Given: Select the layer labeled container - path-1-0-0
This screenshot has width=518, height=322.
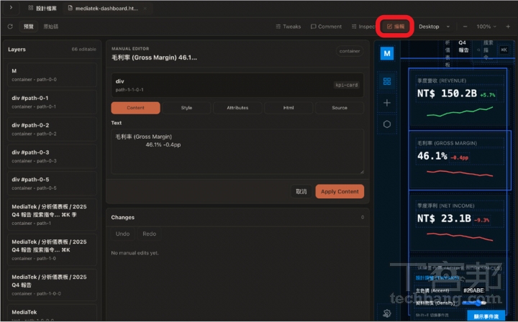Looking at the screenshot, I should pyautogui.click(x=52, y=285).
